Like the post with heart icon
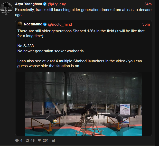 [39, 140]
